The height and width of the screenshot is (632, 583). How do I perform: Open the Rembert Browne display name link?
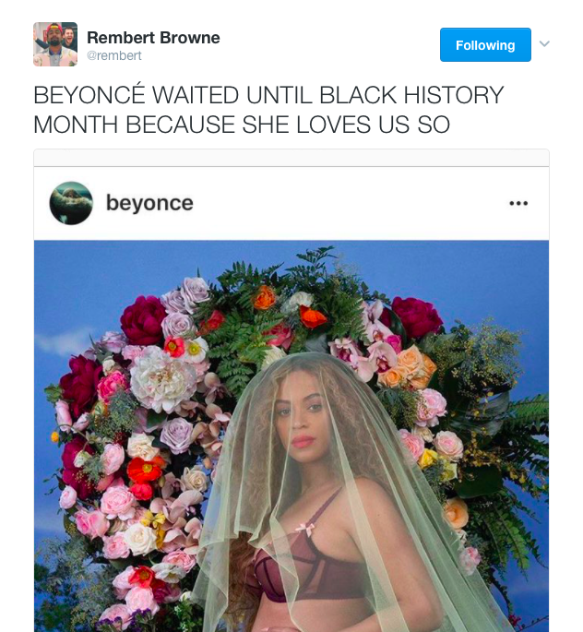(x=153, y=38)
